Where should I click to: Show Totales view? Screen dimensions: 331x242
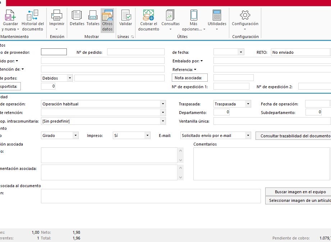(x=93, y=15)
